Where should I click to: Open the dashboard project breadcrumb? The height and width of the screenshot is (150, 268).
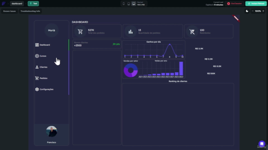(17, 4)
